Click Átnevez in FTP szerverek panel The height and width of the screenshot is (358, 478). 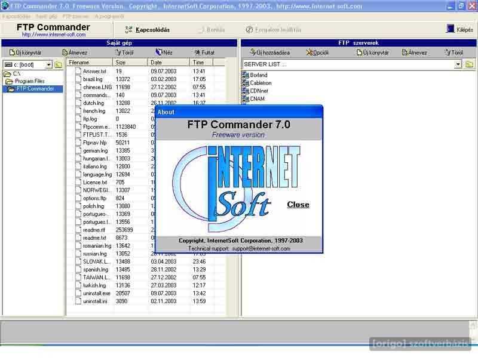[414, 53]
